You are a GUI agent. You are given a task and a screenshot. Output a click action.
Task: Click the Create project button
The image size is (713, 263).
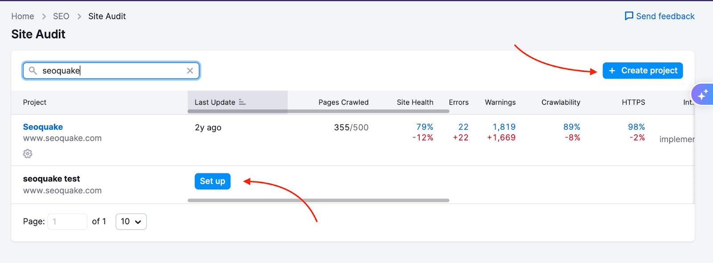coord(643,70)
